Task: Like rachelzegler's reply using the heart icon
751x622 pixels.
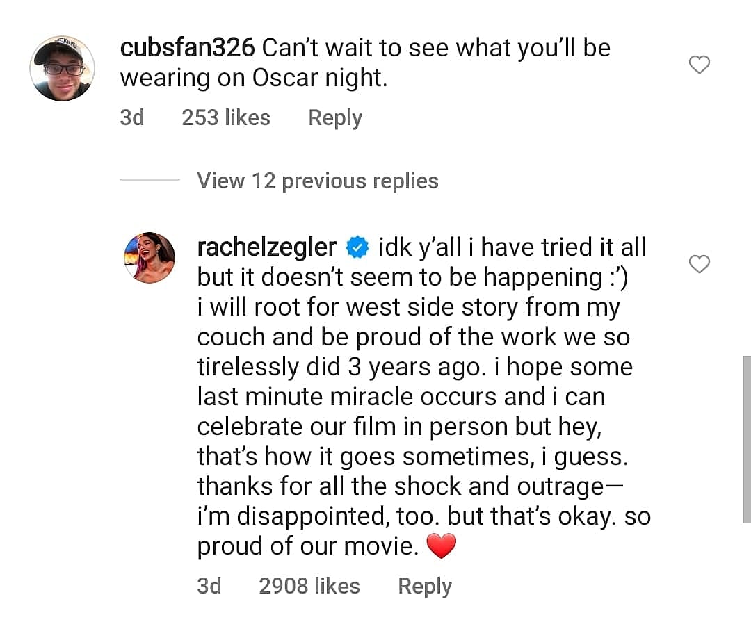Action: pos(699,264)
